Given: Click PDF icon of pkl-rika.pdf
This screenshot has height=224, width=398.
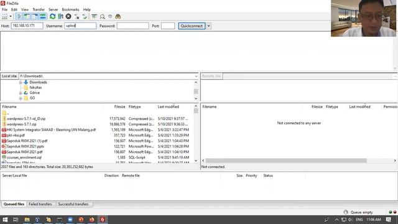Looking at the screenshot, I should coord(4,136).
